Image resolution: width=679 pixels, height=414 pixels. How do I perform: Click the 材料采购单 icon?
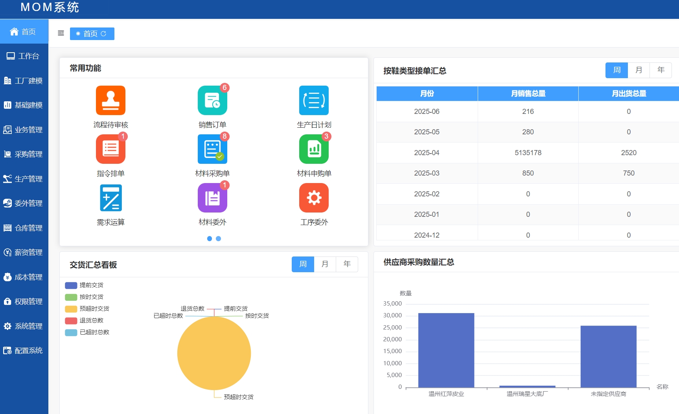tap(212, 149)
